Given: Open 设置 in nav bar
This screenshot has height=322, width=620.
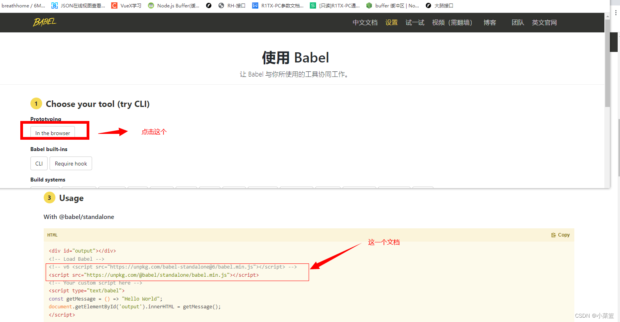Looking at the screenshot, I should click(391, 23).
